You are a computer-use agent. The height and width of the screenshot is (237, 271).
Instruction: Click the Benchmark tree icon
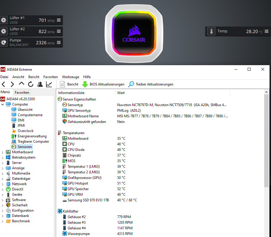click(x=8, y=221)
